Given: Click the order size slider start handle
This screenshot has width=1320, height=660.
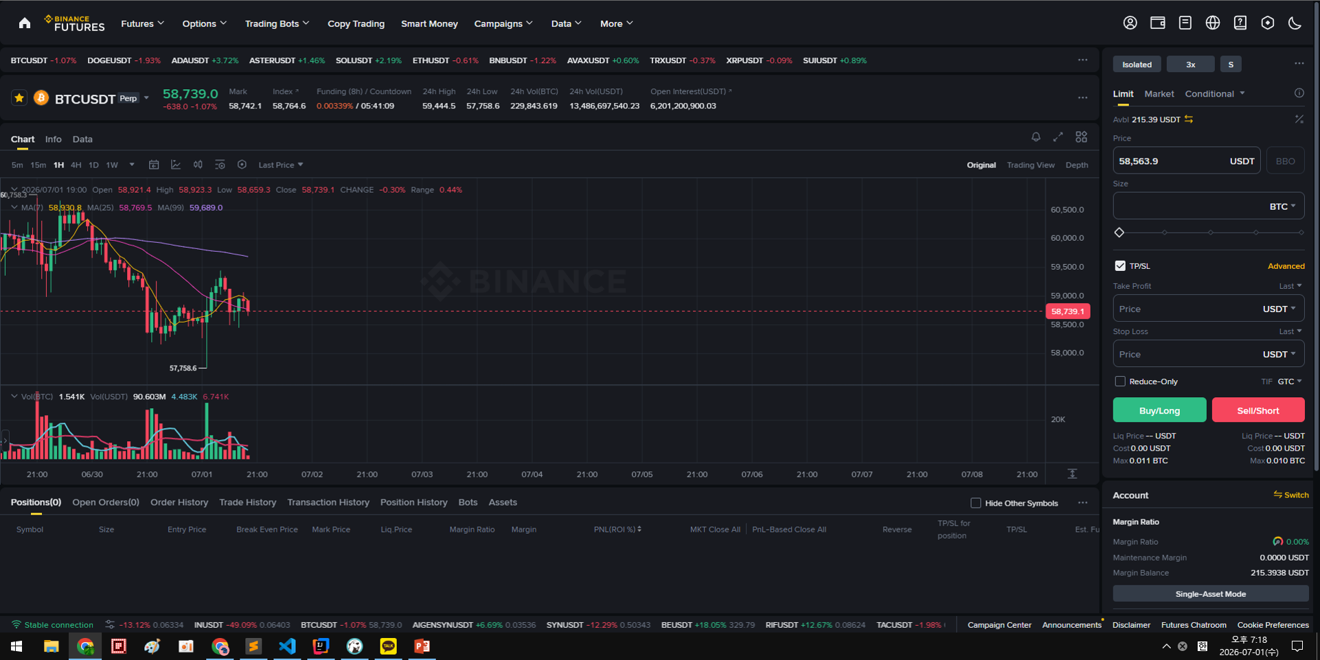Looking at the screenshot, I should pos(1119,233).
